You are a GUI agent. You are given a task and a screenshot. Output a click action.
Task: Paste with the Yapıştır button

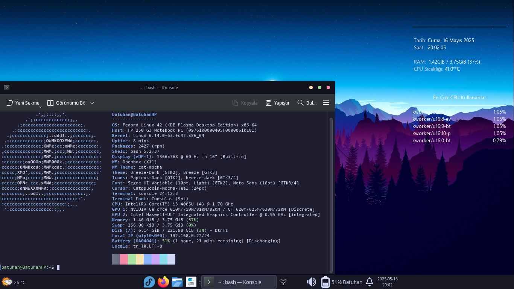(278, 103)
